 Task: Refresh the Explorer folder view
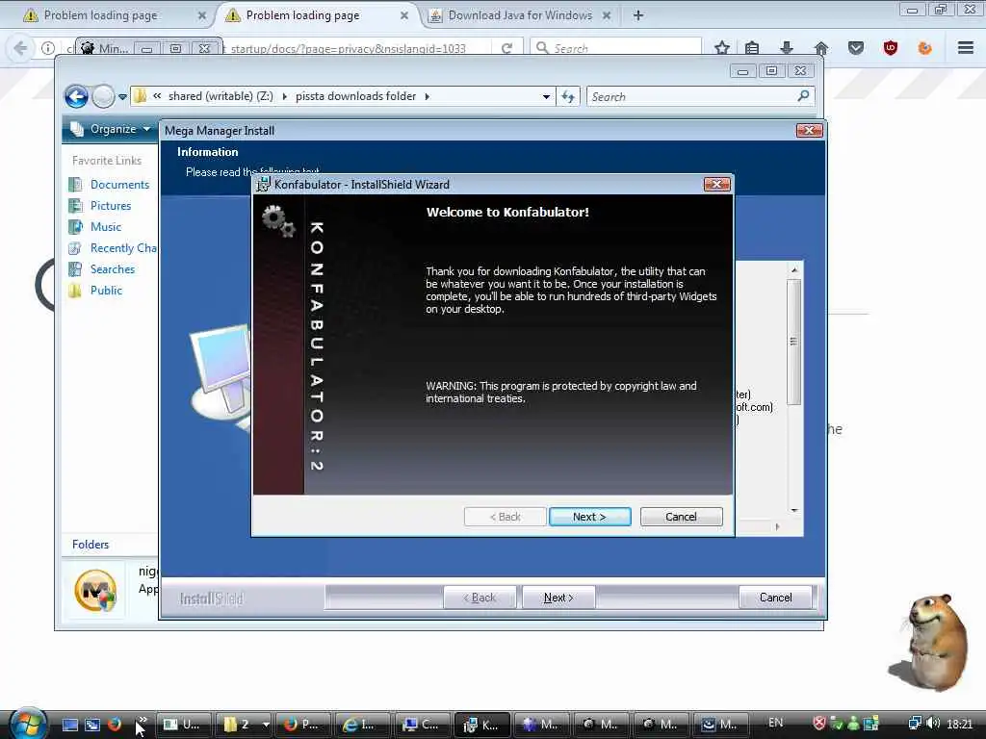(568, 97)
